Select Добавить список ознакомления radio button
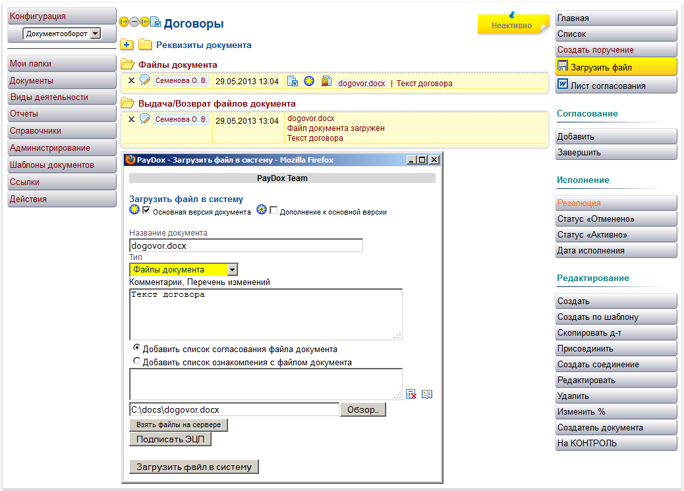The width and height of the screenshot is (684, 491). coord(137,361)
